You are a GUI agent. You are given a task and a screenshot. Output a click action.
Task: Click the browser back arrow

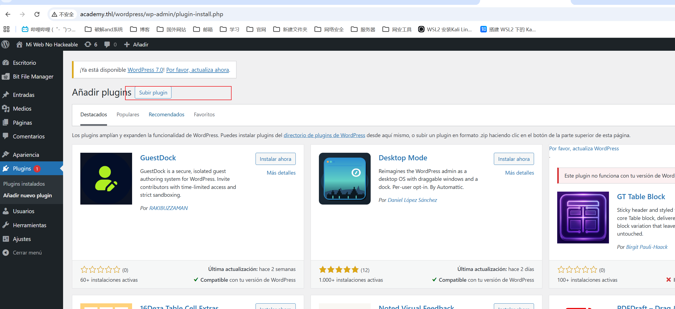8,14
